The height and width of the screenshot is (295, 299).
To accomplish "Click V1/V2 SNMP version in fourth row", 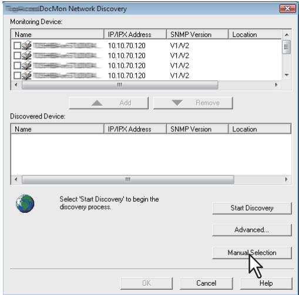I will tap(180, 76).
